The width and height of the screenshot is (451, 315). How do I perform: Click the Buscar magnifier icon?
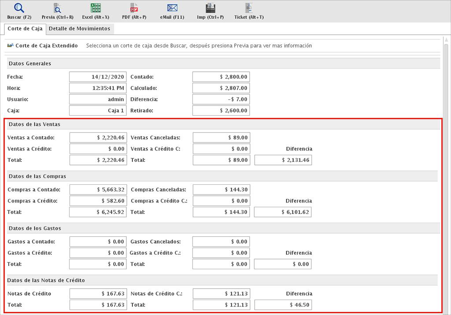tap(19, 8)
